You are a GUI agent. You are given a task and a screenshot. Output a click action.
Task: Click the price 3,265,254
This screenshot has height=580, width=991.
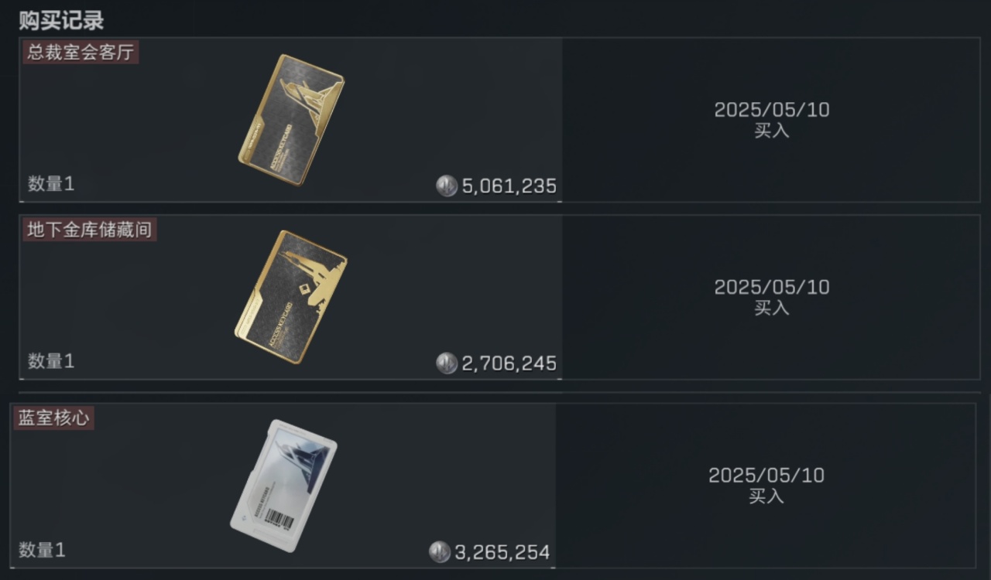click(502, 553)
